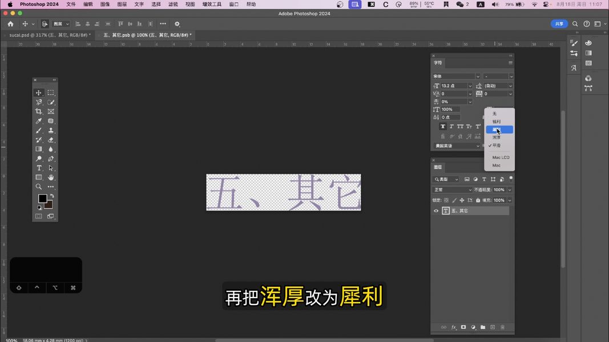Toggle auto-select in the options bar
This screenshot has width=609, height=342.
pyautogui.click(x=45, y=24)
